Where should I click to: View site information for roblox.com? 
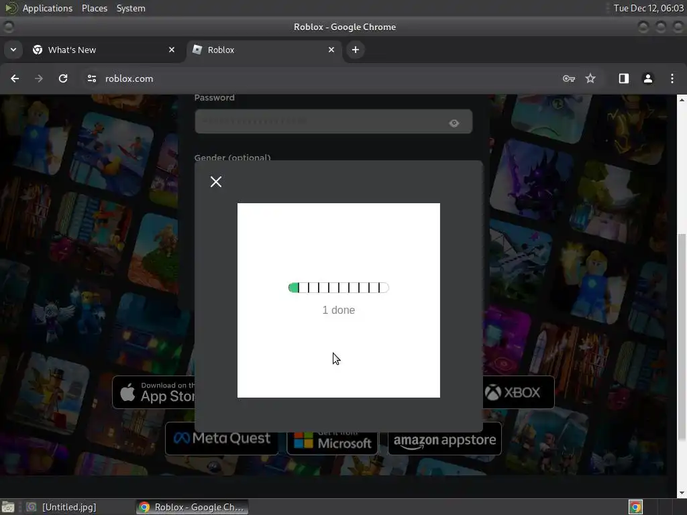coord(91,78)
